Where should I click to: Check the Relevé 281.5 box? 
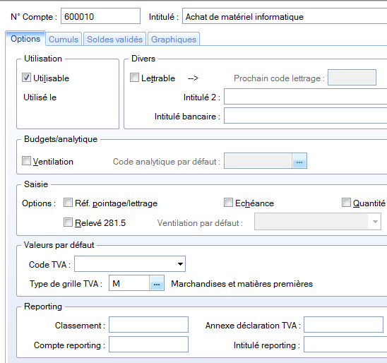click(x=68, y=222)
